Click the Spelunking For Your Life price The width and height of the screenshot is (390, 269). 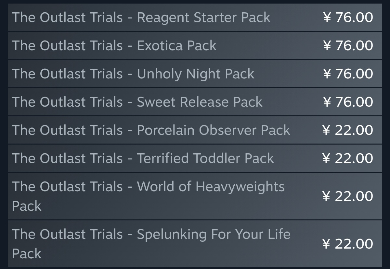[x=347, y=244]
